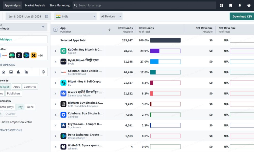Click the table collapse icon beside App header
This screenshot has height=152, width=254.
[55, 30]
